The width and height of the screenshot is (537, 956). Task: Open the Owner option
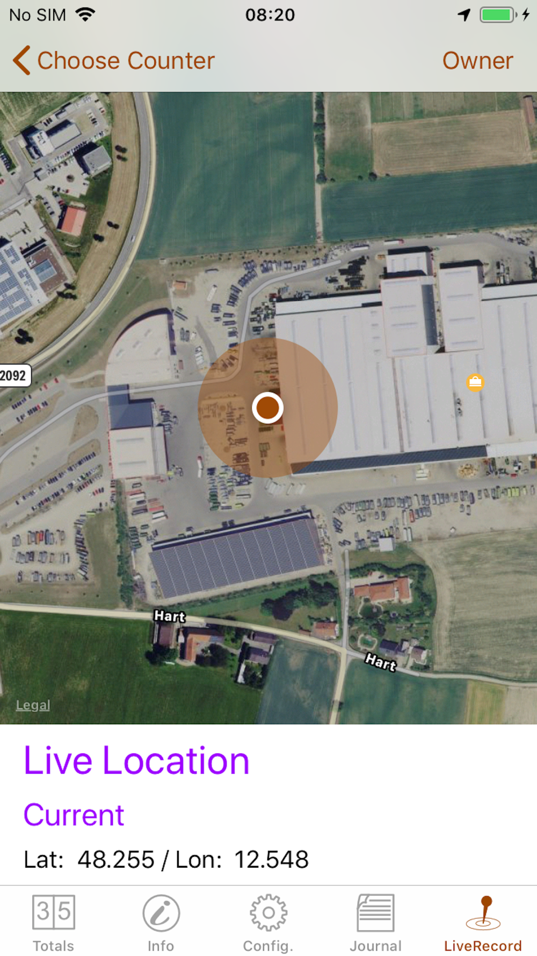[477, 61]
